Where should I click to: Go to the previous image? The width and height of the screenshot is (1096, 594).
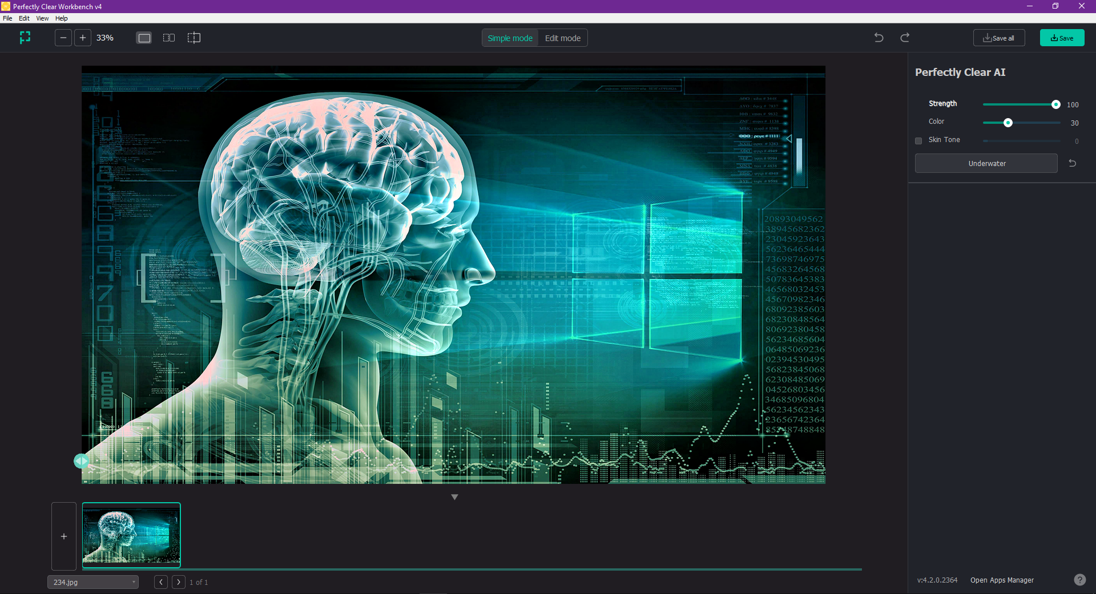tap(161, 582)
